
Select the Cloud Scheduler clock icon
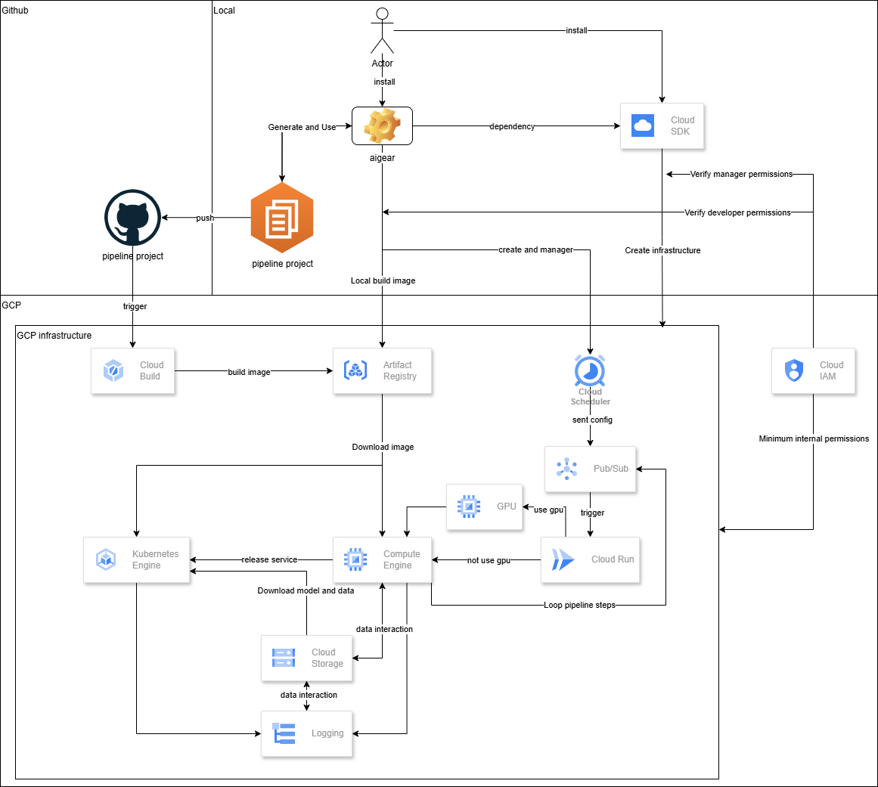tap(590, 370)
